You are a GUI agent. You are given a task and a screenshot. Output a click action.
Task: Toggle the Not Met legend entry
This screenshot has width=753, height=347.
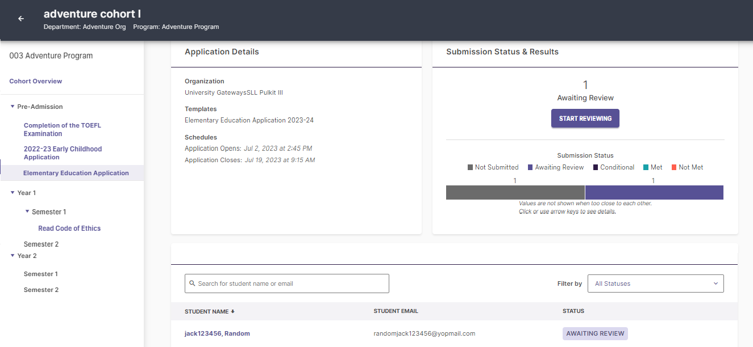(x=687, y=167)
